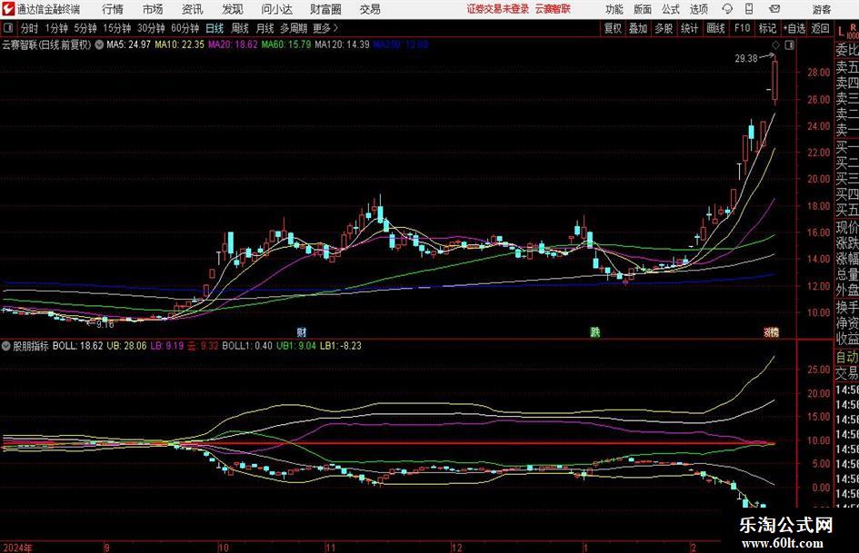Image resolution: width=859 pixels, height=553 pixels.
Task: Open the 版面 menu
Action: [642, 9]
